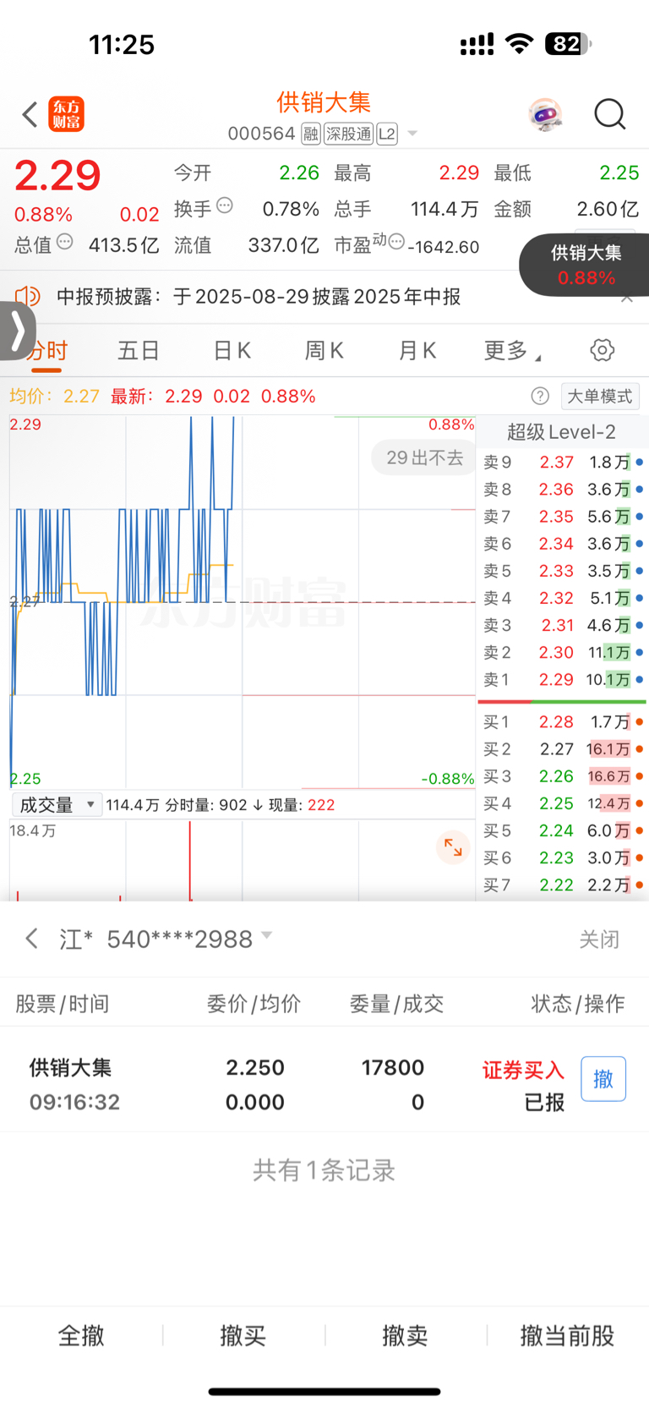The width and height of the screenshot is (649, 1408).
Task: Open the 中报预披露 announcement text
Action: 259,297
